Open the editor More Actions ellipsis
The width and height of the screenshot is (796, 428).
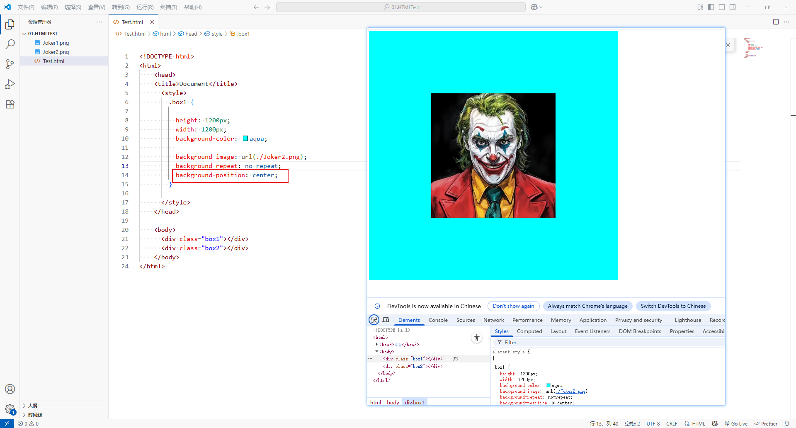pos(786,22)
